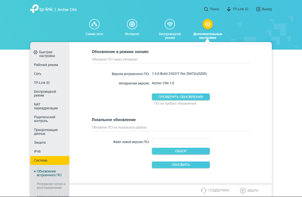Viewport: 302px width, 197px height.
Task: Click Интернет tab label
Action: pyautogui.click(x=132, y=34)
